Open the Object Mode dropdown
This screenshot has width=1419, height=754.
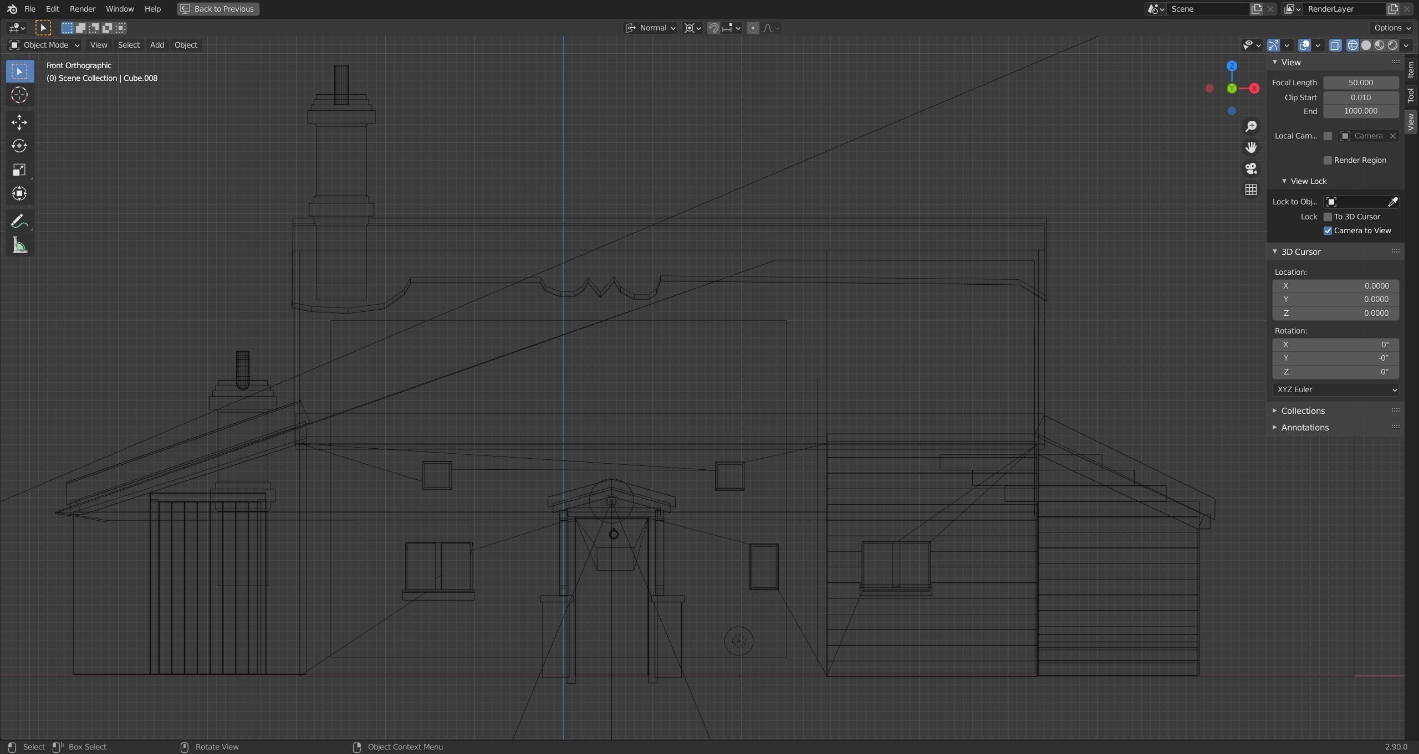click(x=45, y=45)
